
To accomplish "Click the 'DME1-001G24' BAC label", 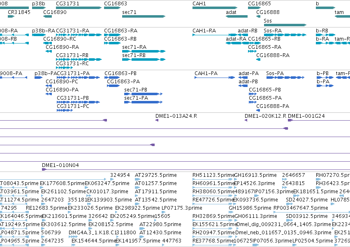I will click(306, 116).
